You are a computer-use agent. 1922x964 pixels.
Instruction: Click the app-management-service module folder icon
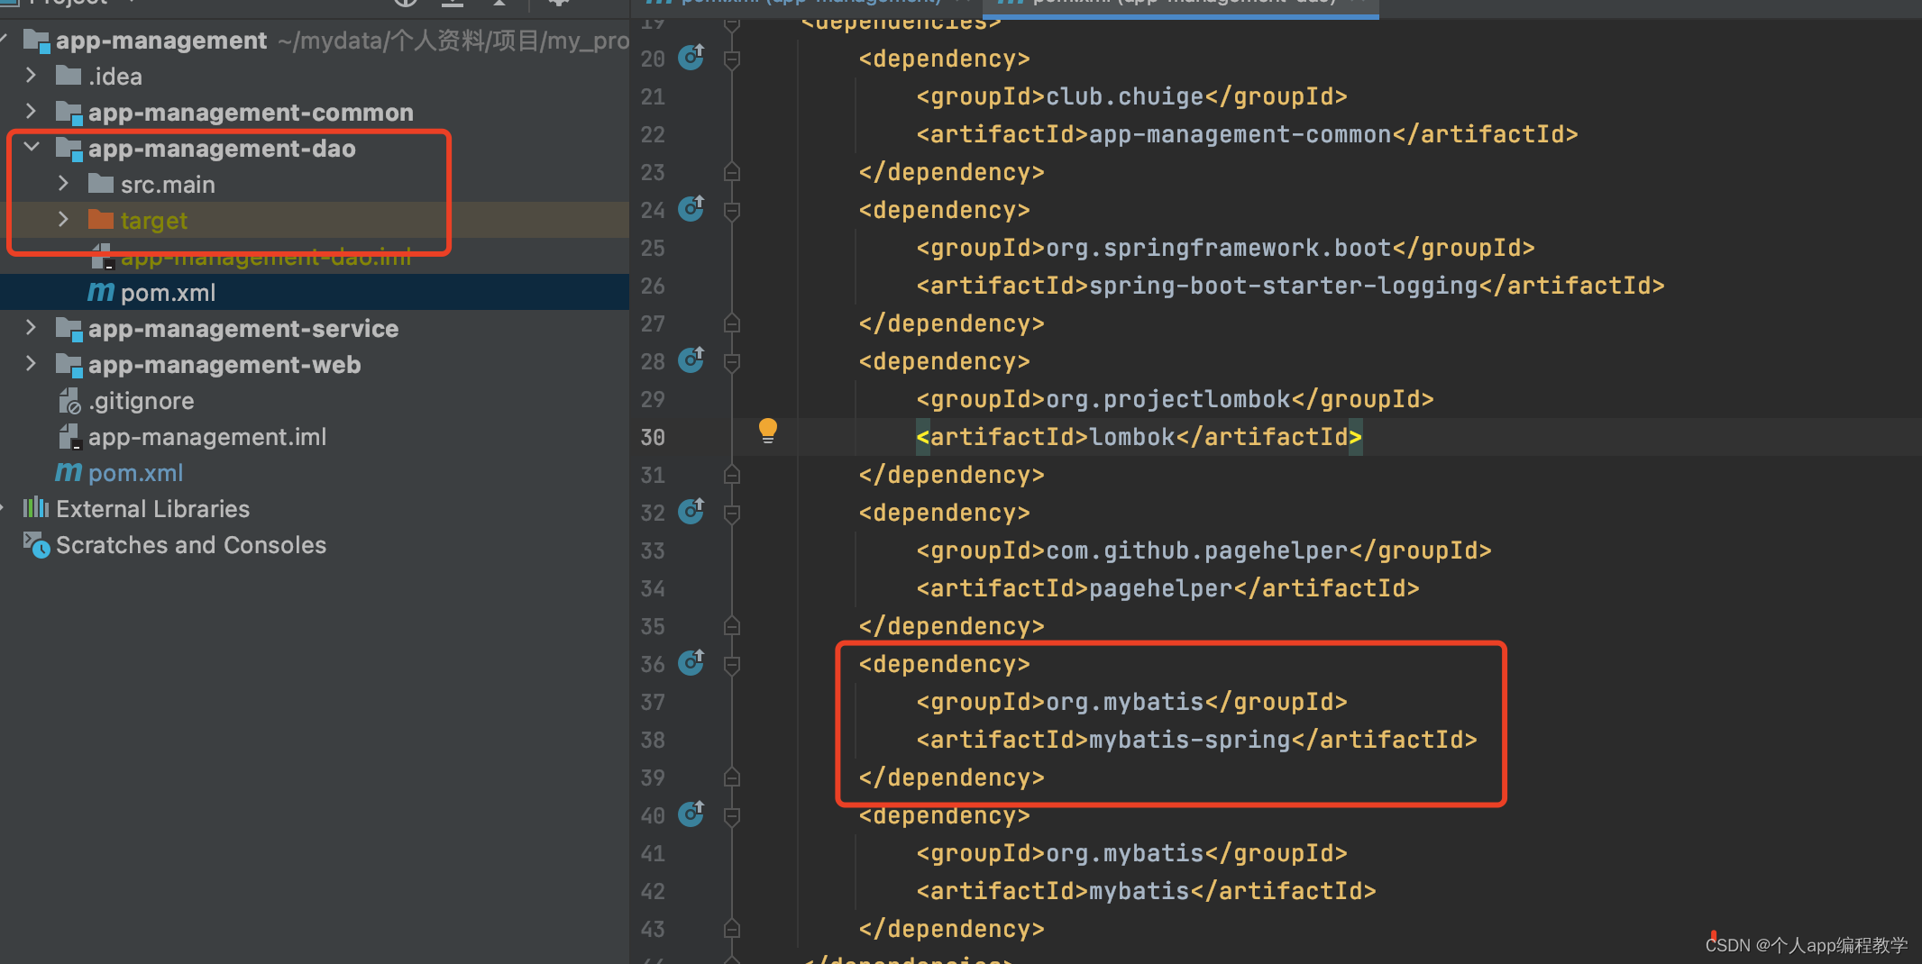tap(69, 329)
